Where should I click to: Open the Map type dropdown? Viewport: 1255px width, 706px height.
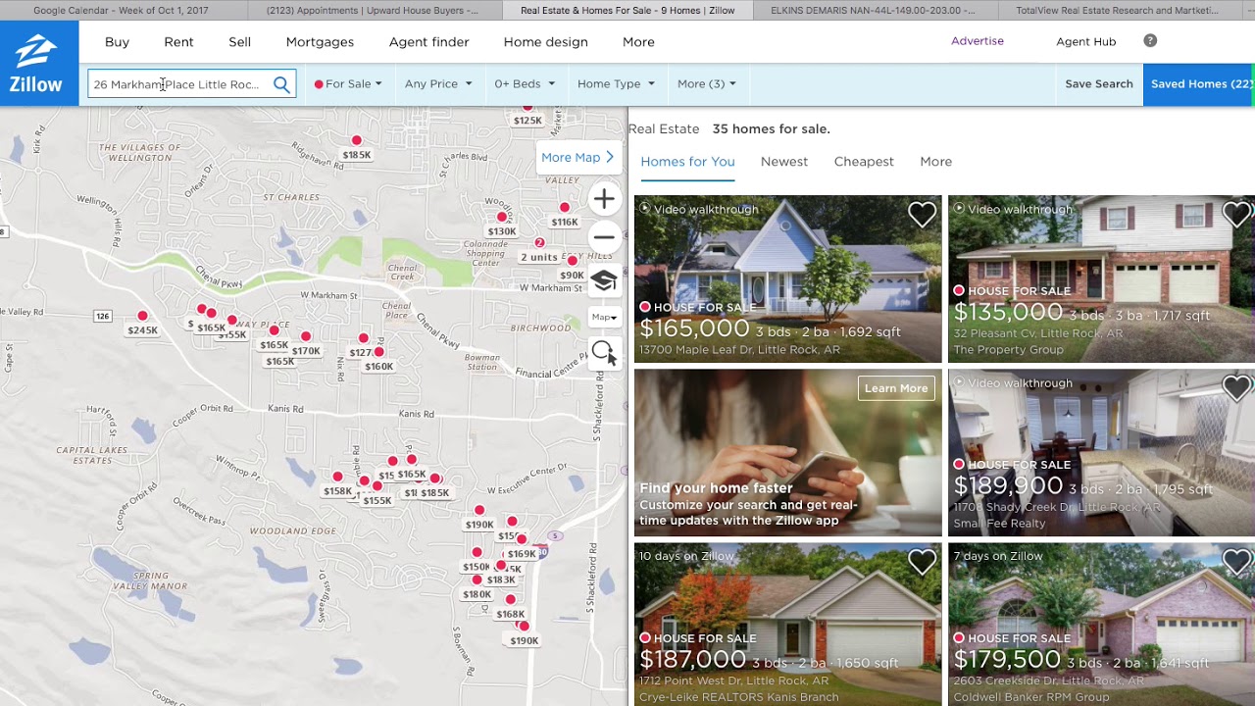click(604, 317)
